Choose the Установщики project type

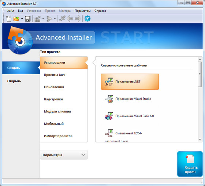tap(64, 63)
